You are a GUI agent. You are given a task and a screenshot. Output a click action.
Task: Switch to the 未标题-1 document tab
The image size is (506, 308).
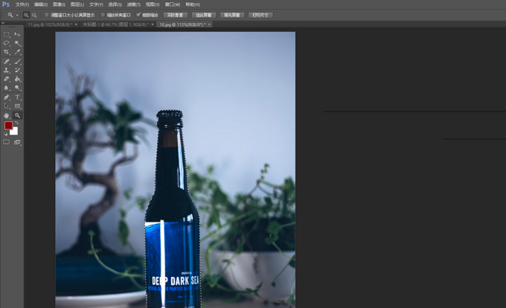pyautogui.click(x=115, y=25)
